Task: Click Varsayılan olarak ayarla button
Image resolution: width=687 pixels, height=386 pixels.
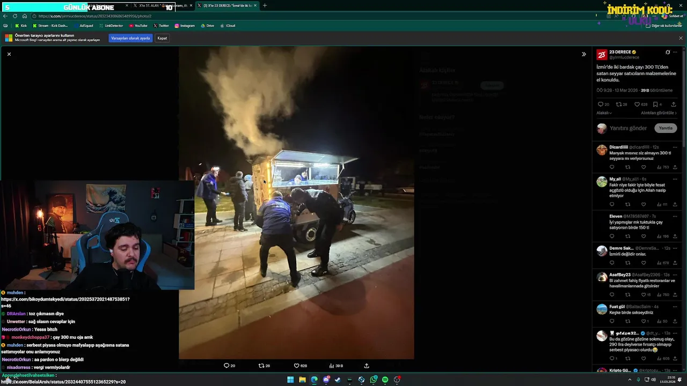Action: point(130,38)
